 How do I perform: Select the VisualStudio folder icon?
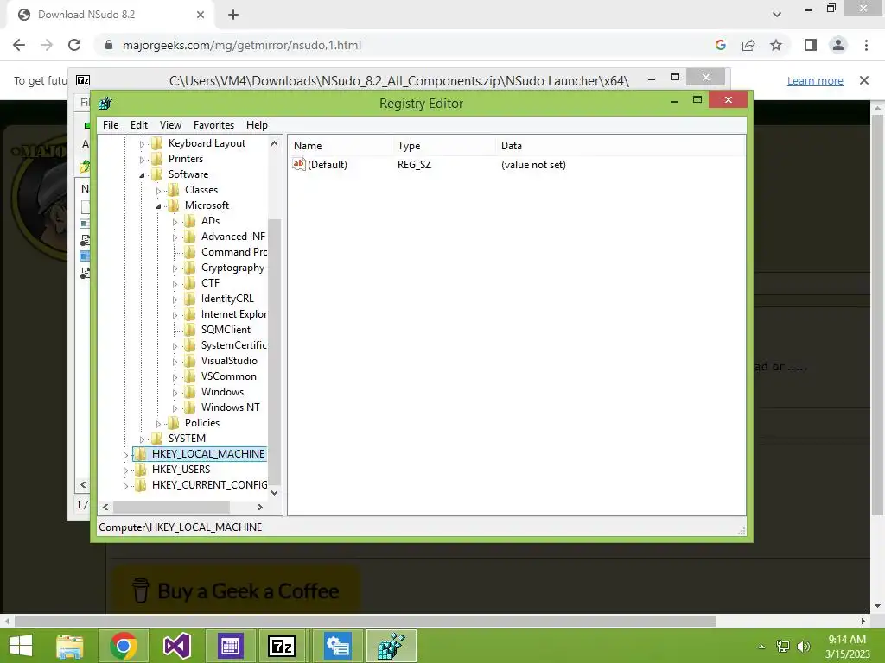tap(190, 361)
